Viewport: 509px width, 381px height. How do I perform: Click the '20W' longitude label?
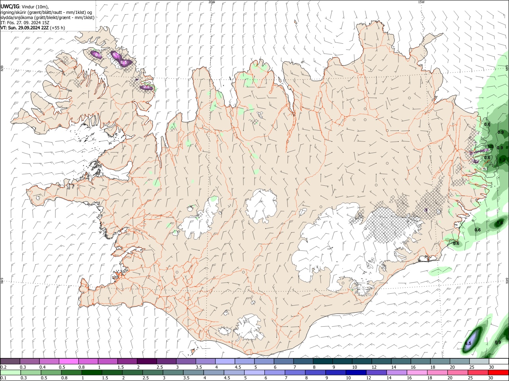(212, 2)
